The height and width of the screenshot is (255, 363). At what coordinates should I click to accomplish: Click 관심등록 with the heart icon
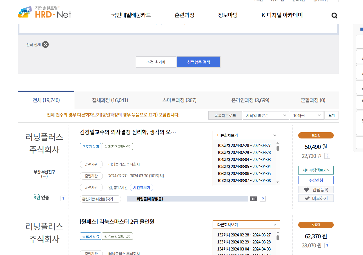pos(316,189)
